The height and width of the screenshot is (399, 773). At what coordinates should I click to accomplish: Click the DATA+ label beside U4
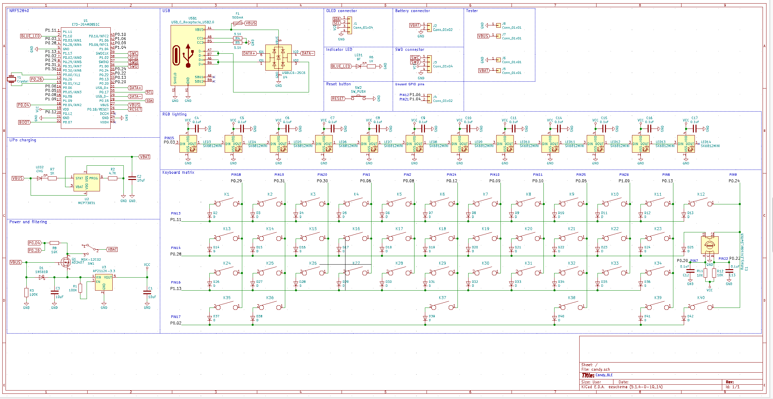coord(249,53)
